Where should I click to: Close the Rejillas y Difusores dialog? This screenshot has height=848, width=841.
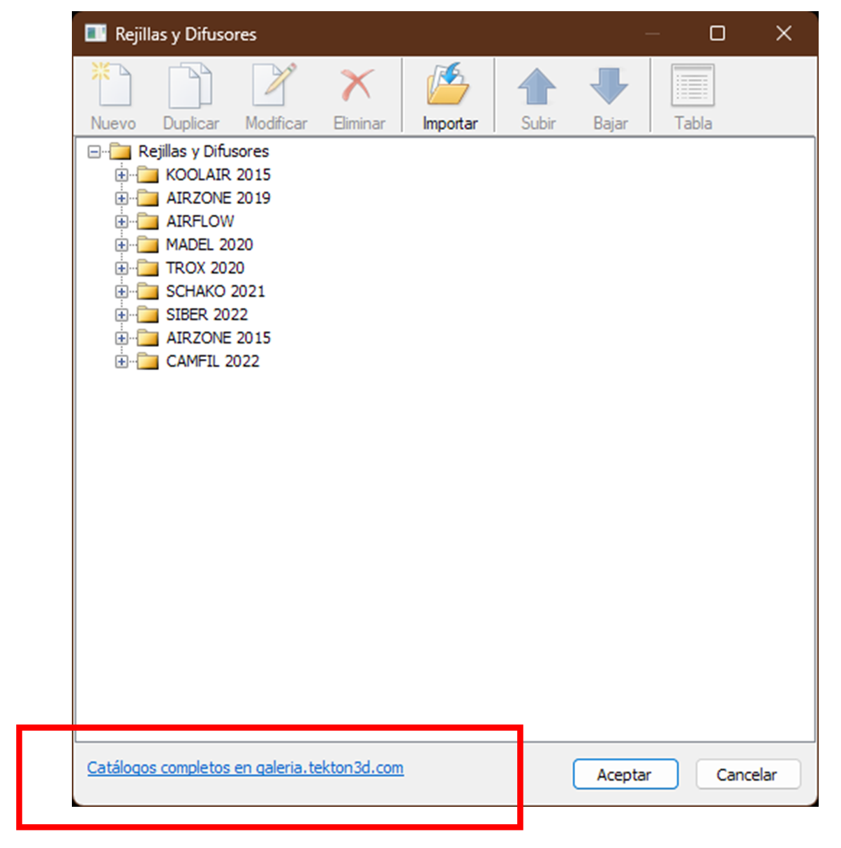(x=784, y=33)
